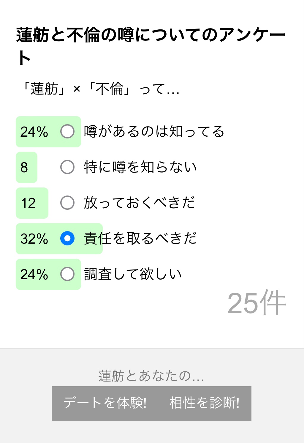
Task: Click the 32% result percentage
Action: click(34, 239)
